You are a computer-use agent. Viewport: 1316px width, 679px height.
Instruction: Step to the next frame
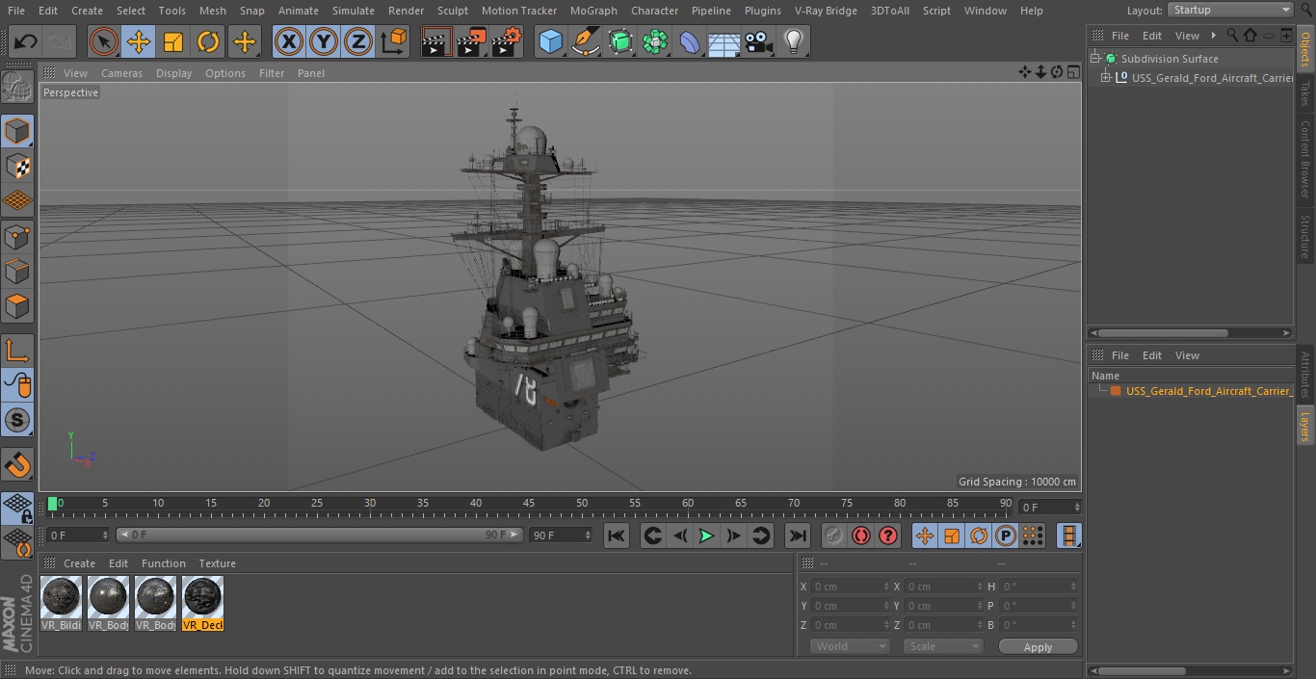tap(733, 535)
